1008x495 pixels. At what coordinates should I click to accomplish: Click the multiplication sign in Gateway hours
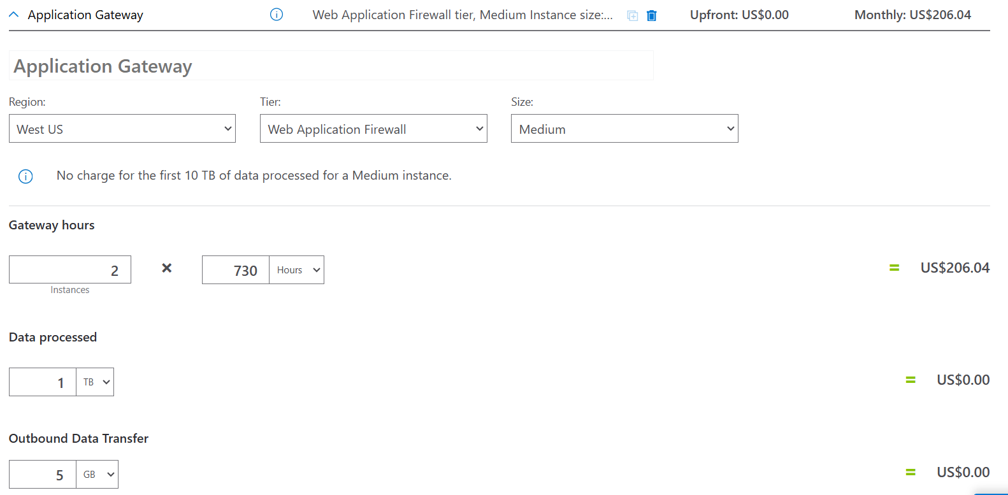pos(166,268)
